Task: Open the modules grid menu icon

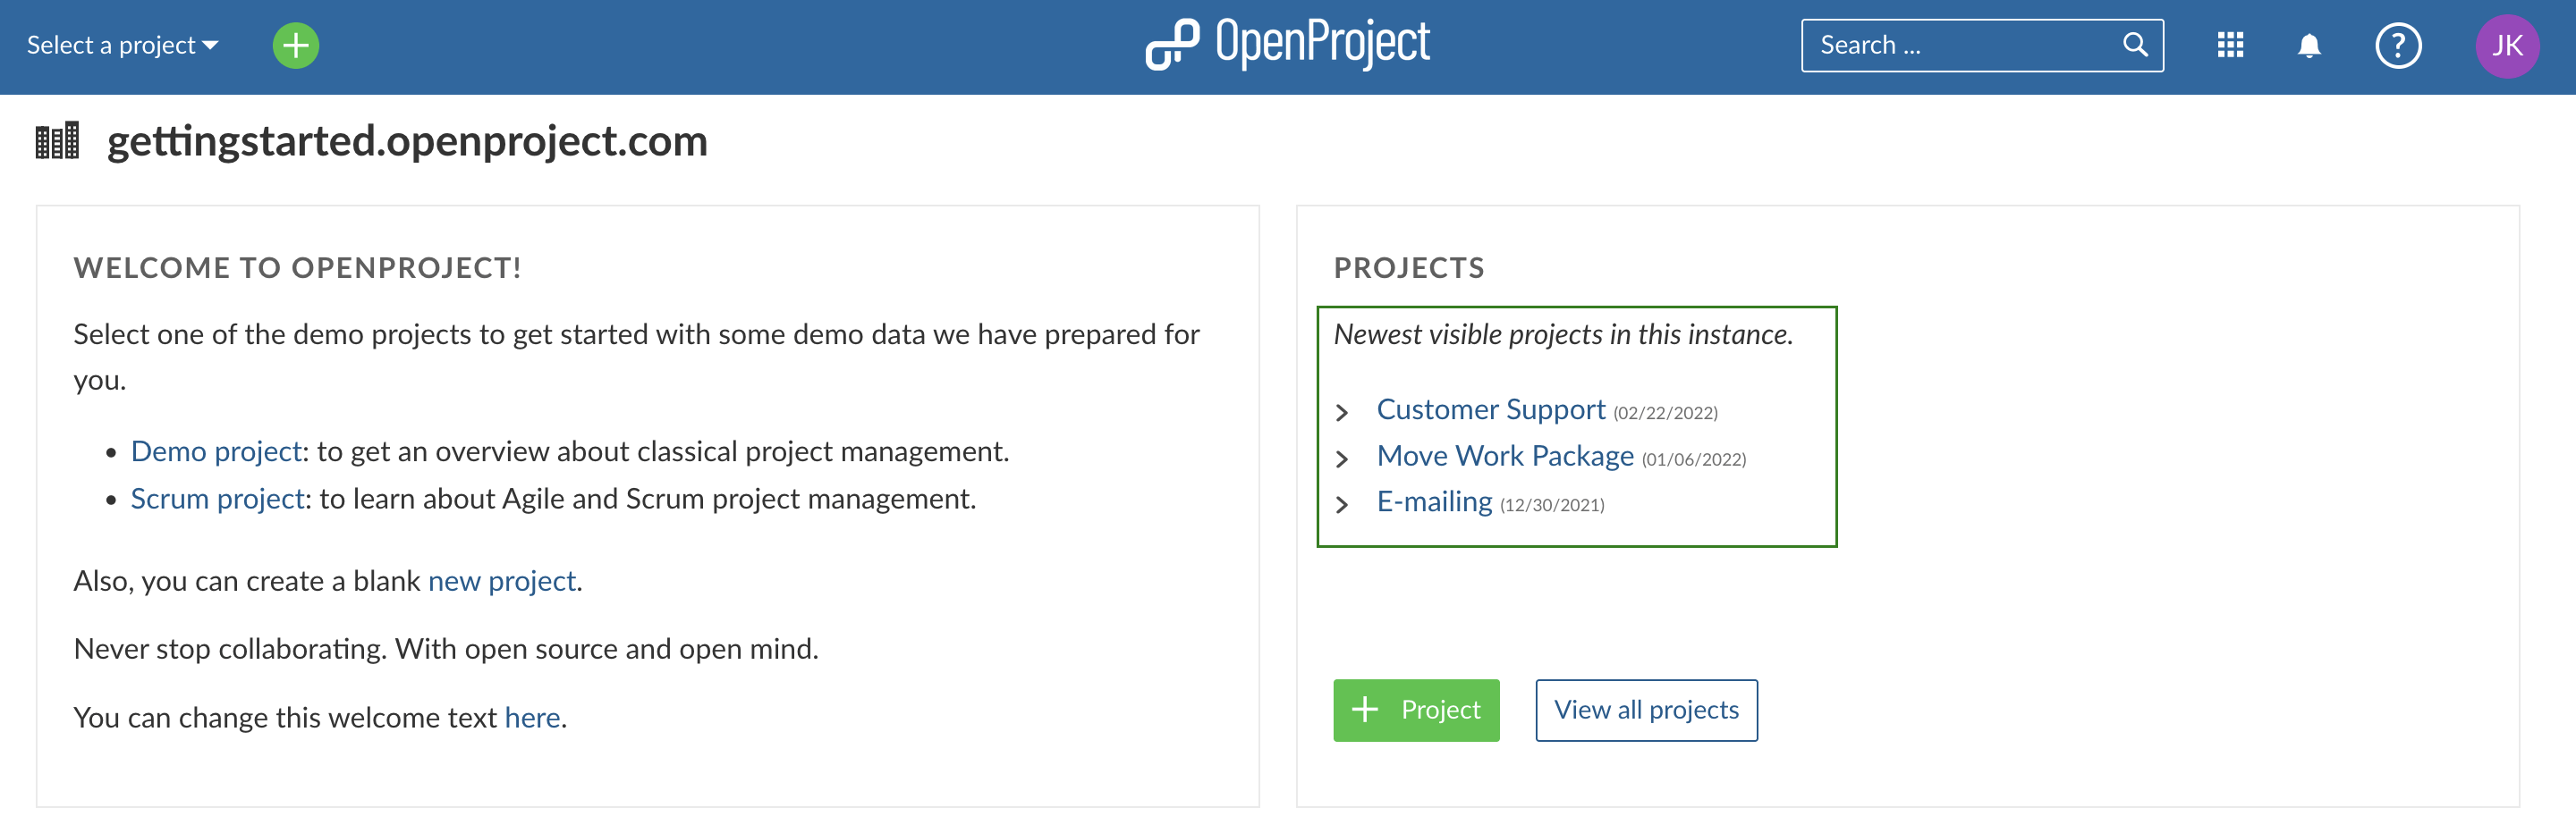Action: click(x=2230, y=46)
